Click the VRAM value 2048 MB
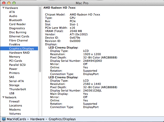Screen dimensions: 164x122 (76, 31)
